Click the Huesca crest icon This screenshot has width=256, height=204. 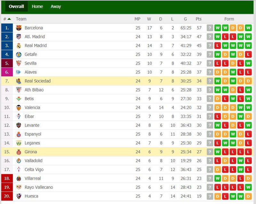(19, 196)
